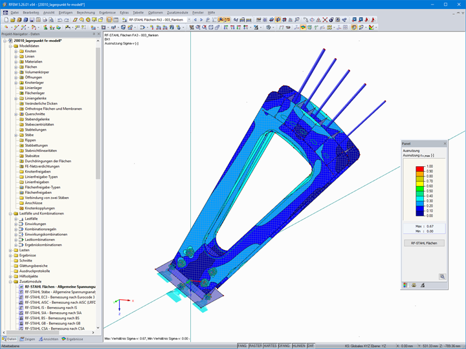Collapse the Modelldaten tree node

(10, 46)
